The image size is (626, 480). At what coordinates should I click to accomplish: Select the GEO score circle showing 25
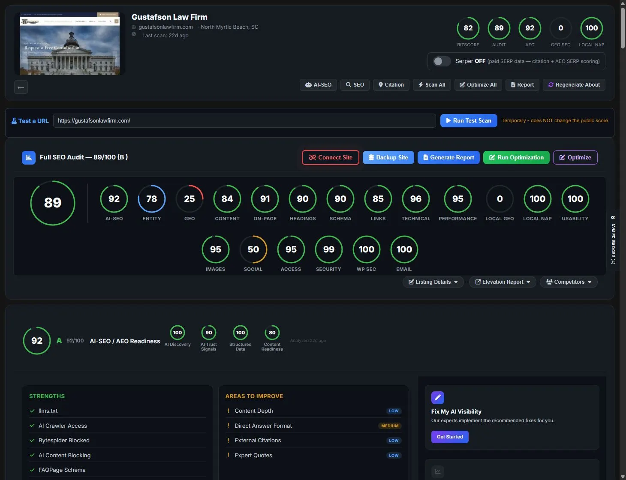190,199
